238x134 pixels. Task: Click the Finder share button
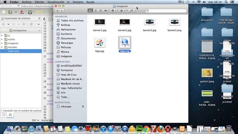tap(131, 10)
